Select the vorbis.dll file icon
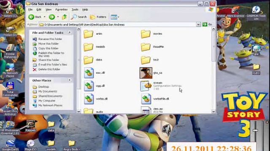 [x=89, y=99]
